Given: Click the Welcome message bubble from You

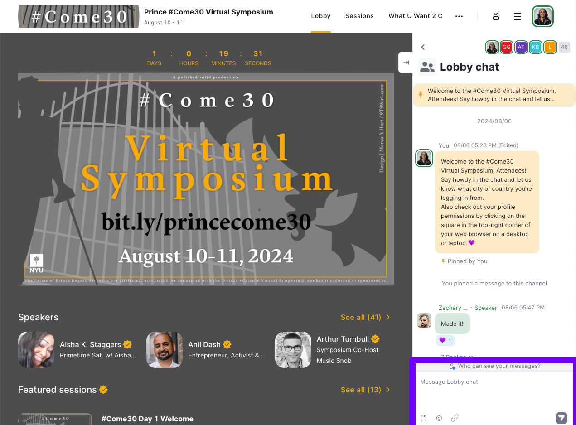Looking at the screenshot, I should pos(487,202).
